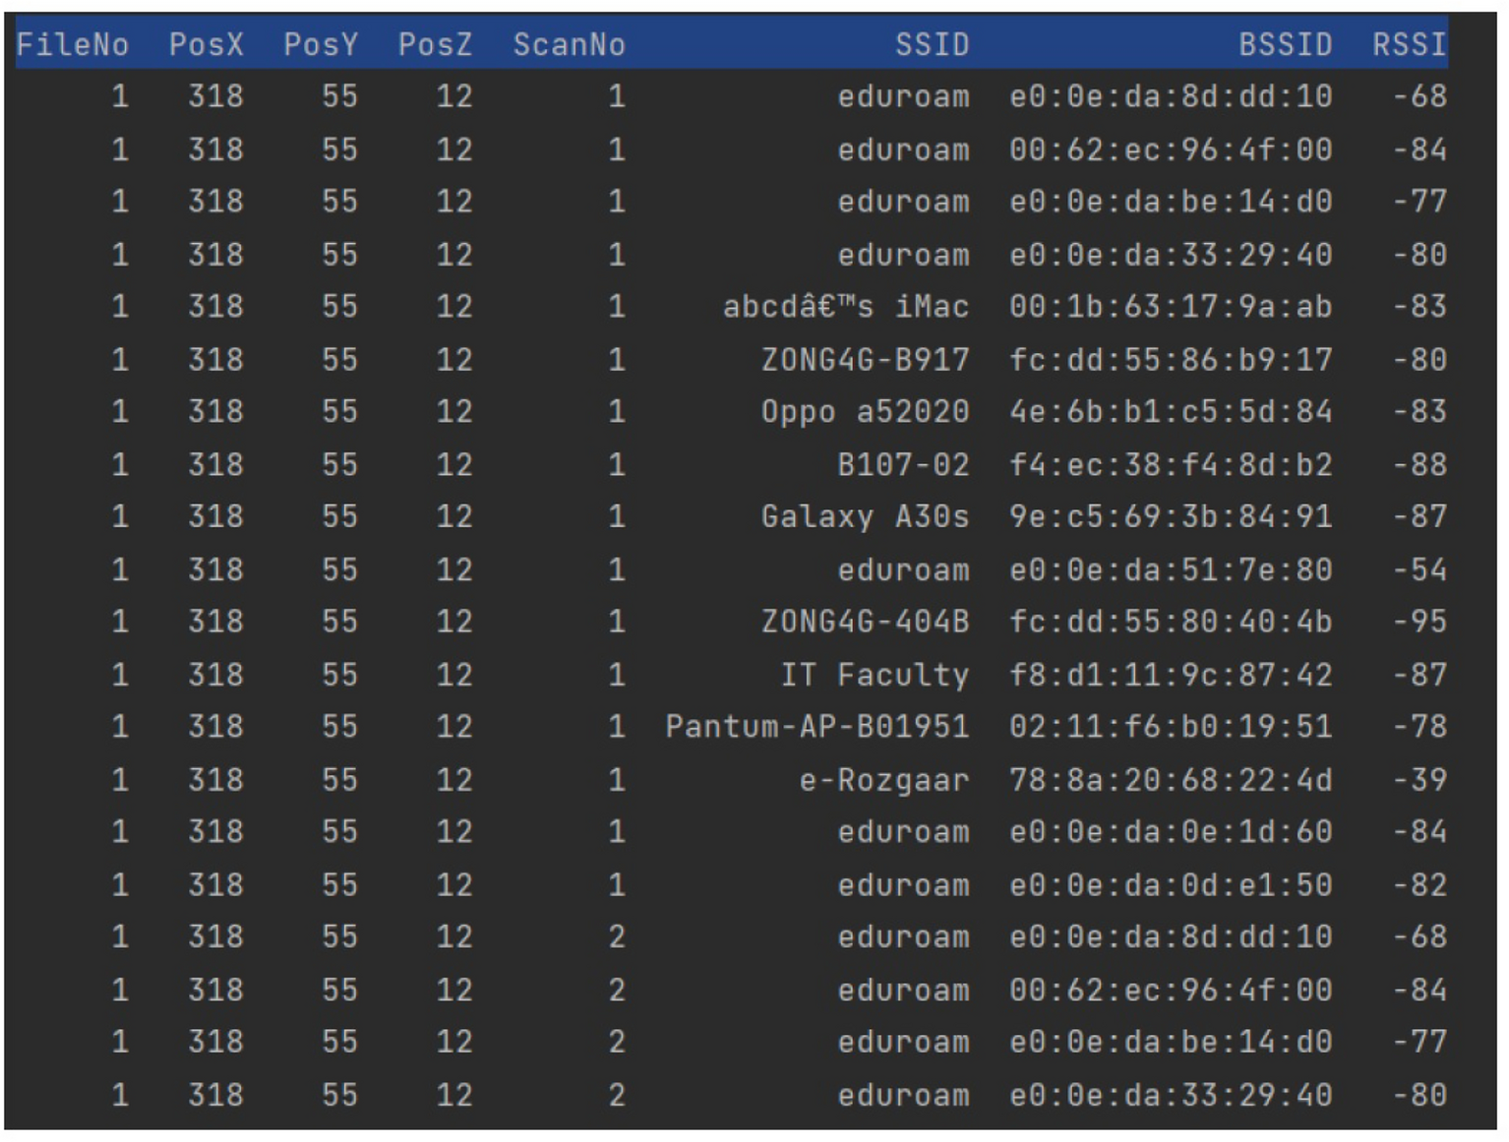
Task: Select the Galaxy A30s SSID cell
Action: 865,517
